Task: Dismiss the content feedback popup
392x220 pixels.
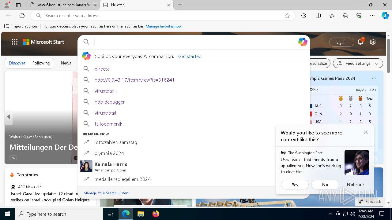Action: (366, 132)
